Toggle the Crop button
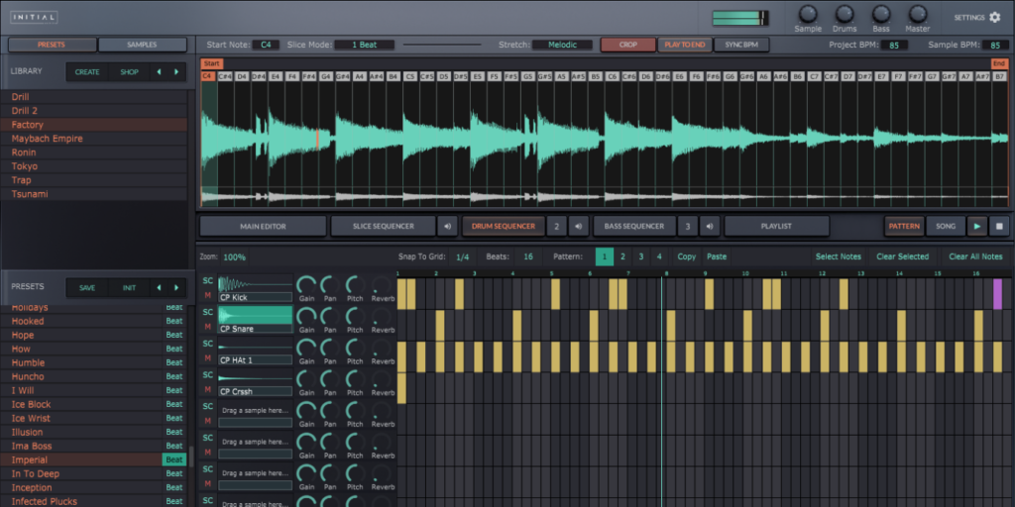The width and height of the screenshot is (1015, 507). coord(627,45)
